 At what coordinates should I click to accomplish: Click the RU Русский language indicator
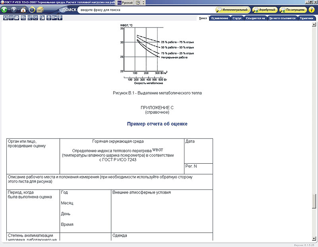(x=125, y=2)
